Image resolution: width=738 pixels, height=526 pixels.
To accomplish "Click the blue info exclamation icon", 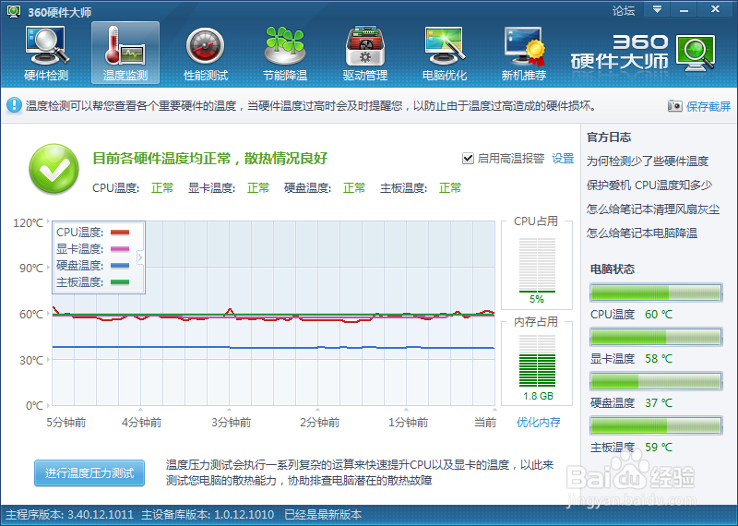I will tap(14, 105).
